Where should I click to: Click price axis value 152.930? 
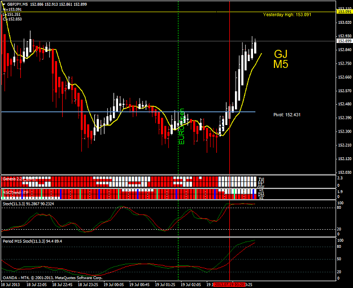click(x=345, y=36)
